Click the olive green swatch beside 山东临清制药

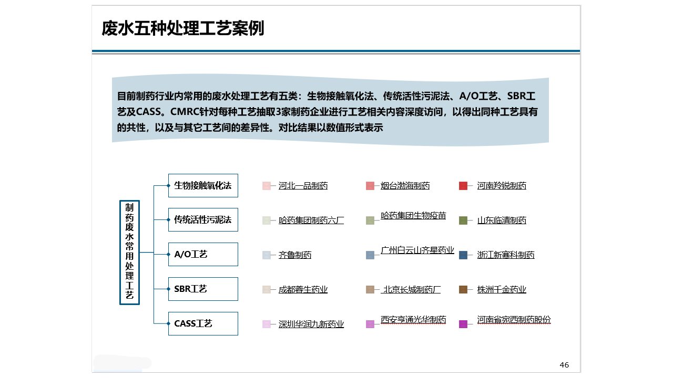pyautogui.click(x=463, y=220)
